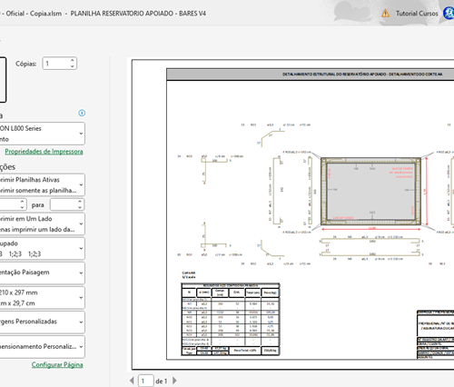Viewport: 454px width, 387px height.
Task: Decrease number of copies with down arrow
Action: click(72, 66)
